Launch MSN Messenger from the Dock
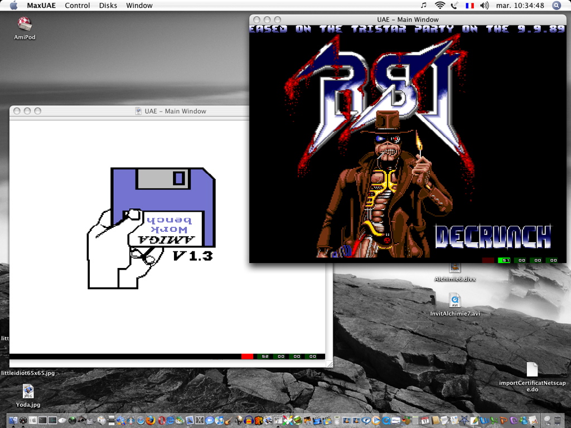571x428 pixels. click(x=523, y=420)
